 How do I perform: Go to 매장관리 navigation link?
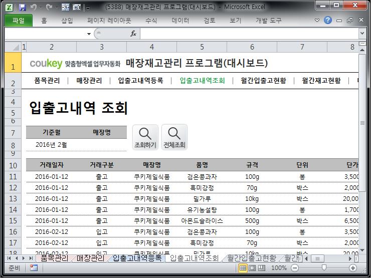pos(89,81)
